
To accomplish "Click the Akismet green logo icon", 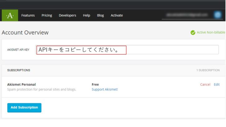I will 10,15.
